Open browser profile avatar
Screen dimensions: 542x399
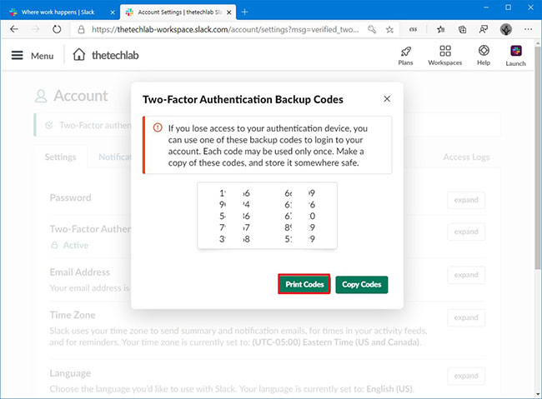click(506, 29)
